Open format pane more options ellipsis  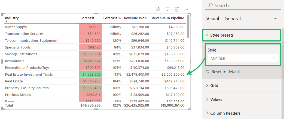pos(276,19)
